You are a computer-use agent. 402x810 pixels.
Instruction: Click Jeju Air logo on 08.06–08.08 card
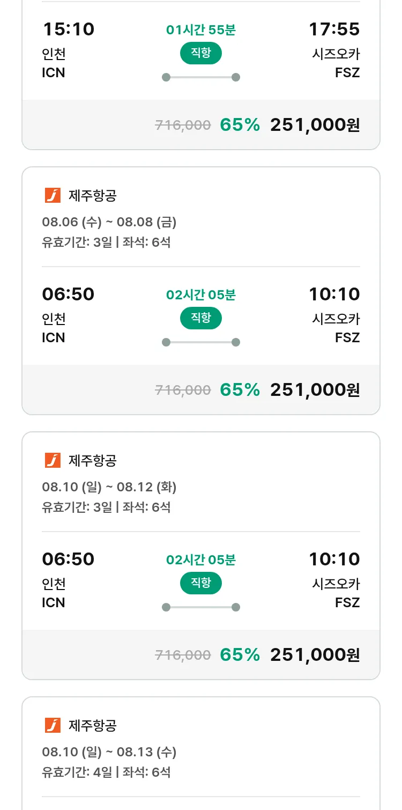53,196
